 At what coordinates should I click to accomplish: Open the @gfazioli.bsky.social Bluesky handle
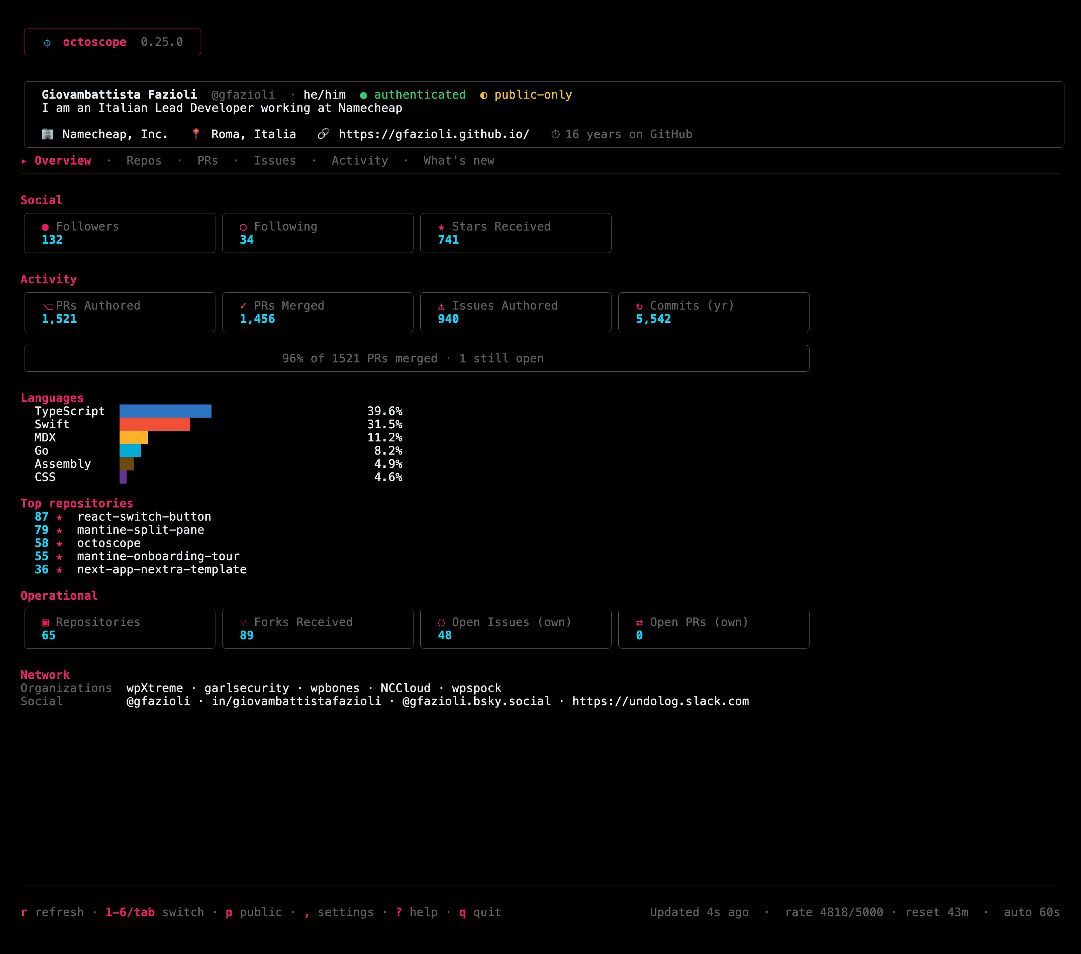[477, 701]
